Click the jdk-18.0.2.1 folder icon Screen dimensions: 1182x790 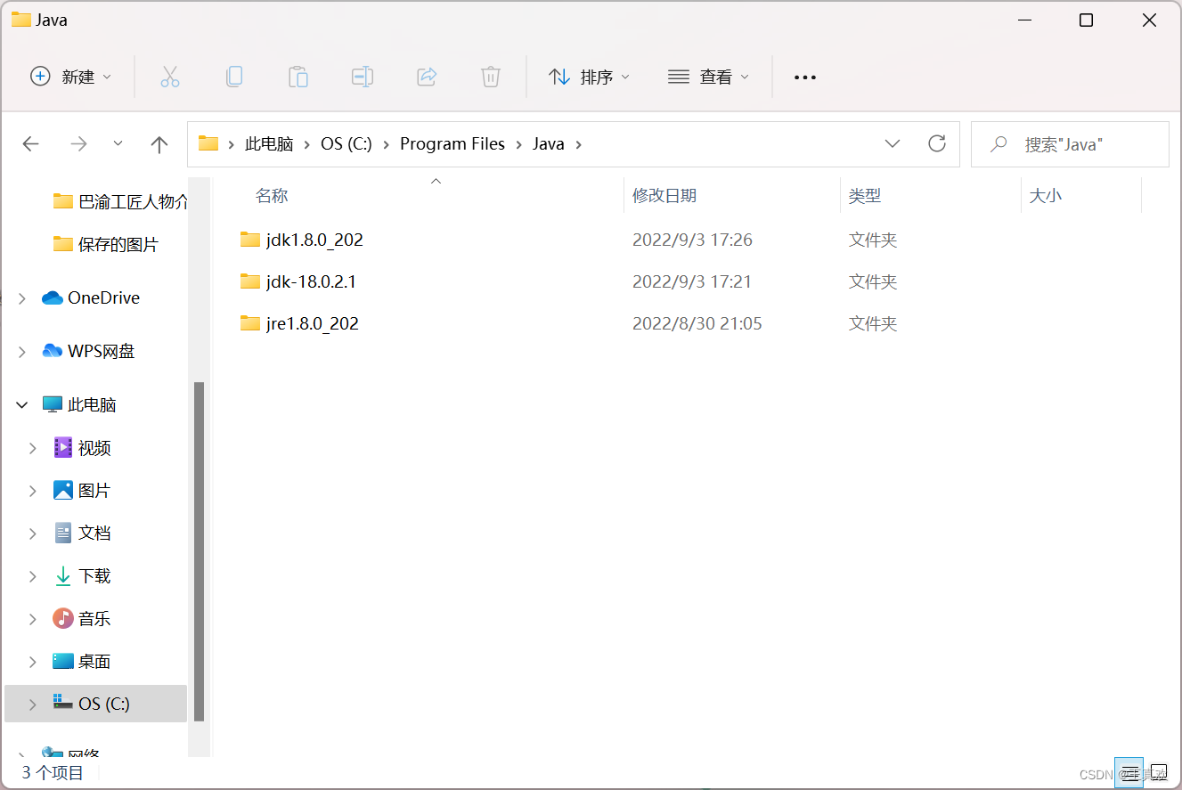[x=250, y=281]
